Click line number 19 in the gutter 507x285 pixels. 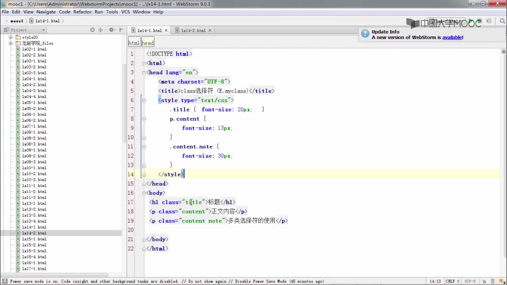point(130,221)
